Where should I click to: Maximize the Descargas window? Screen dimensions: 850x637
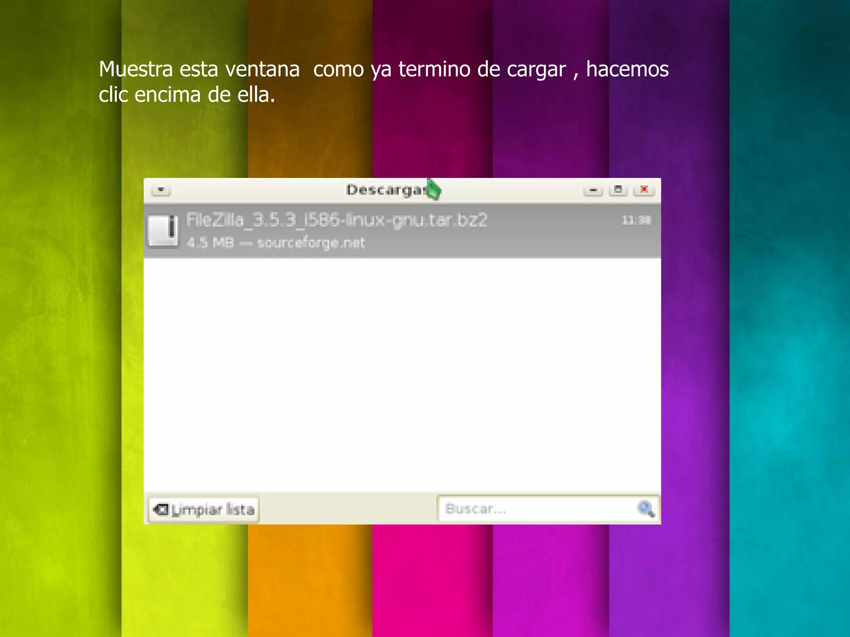point(618,190)
